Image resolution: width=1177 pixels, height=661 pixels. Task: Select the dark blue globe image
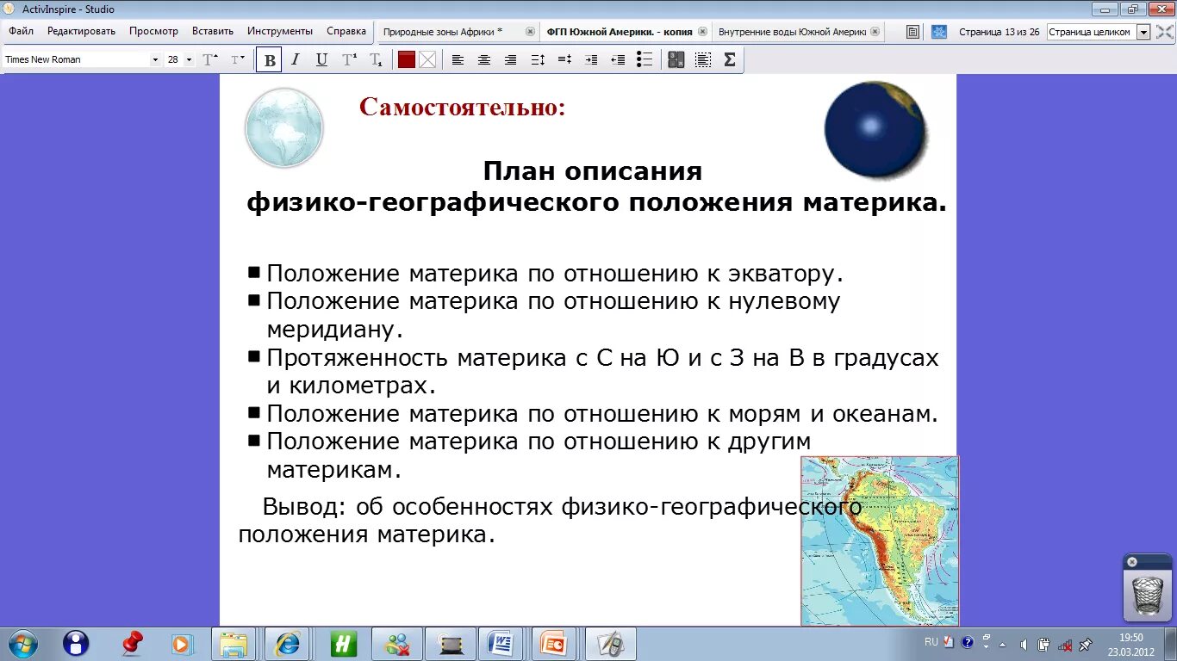(876, 130)
